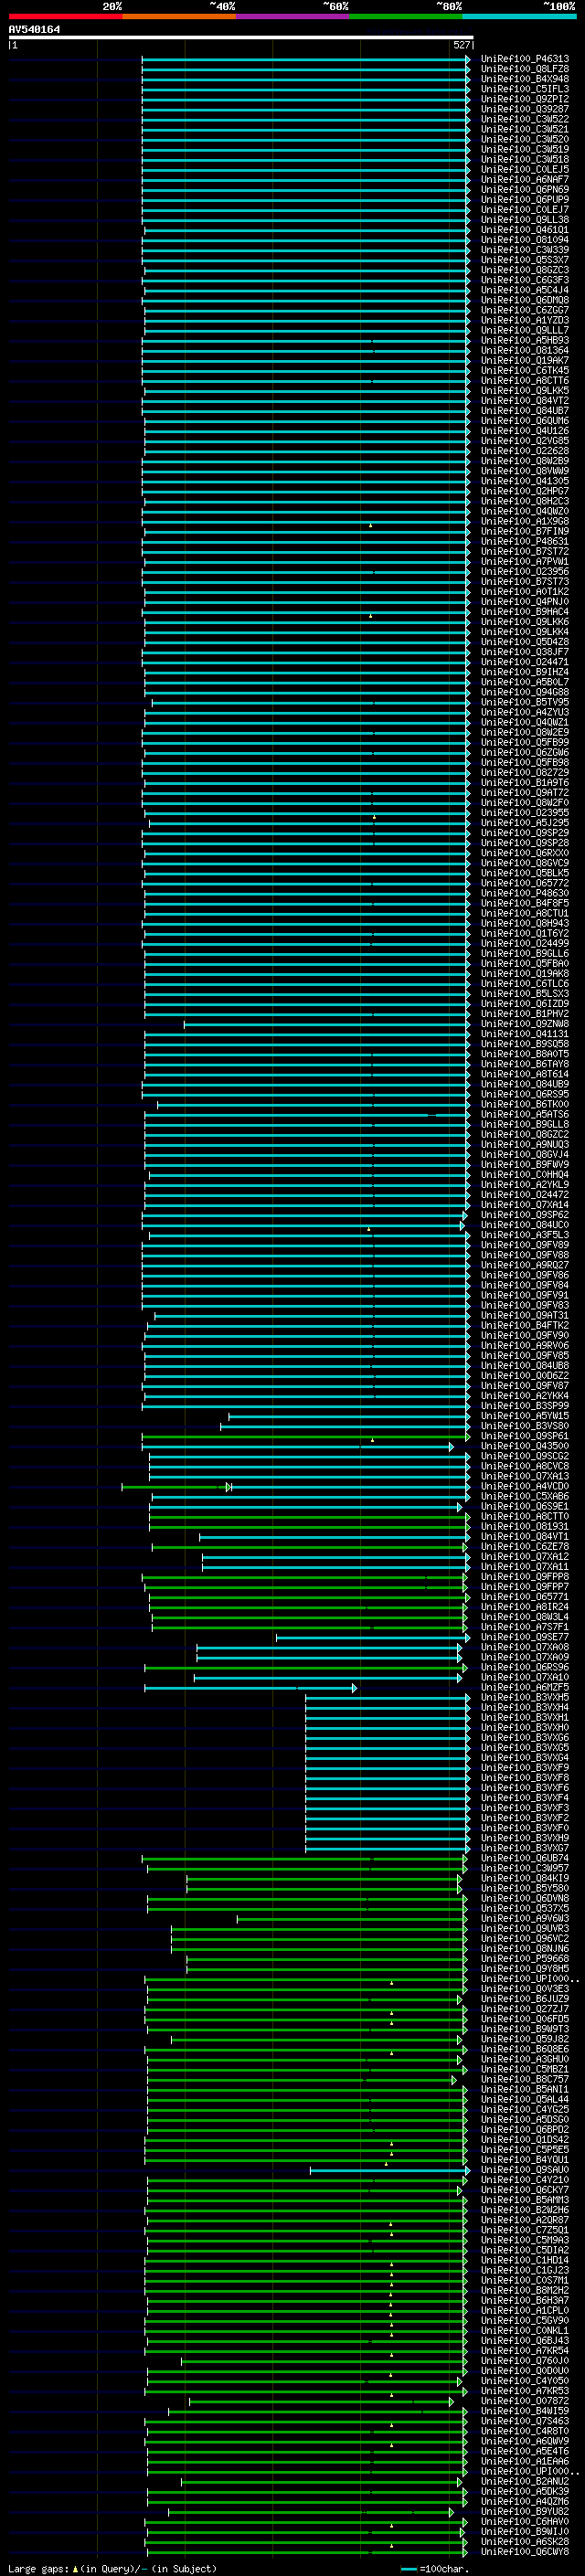585x2576 pixels.
Task: Select the UniRef100_O65771 label
Action: (524, 1598)
